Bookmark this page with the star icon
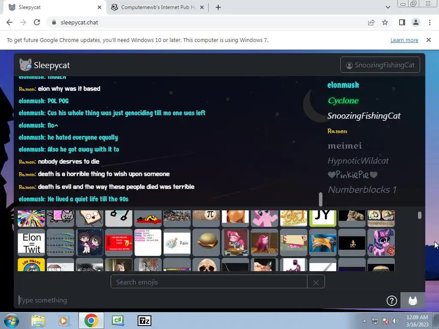The image size is (439, 329). (x=385, y=22)
